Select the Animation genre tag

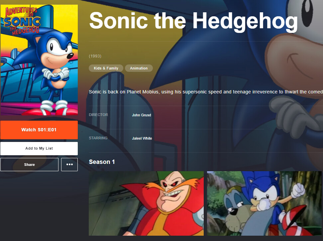pyautogui.click(x=139, y=68)
